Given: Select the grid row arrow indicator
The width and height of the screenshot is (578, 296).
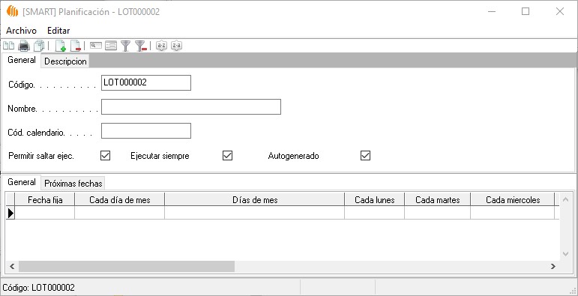Looking at the screenshot, I should coord(10,213).
